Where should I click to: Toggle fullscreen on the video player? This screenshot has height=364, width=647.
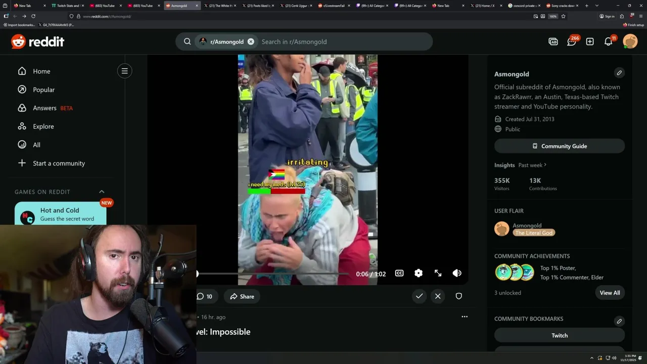pos(438,273)
